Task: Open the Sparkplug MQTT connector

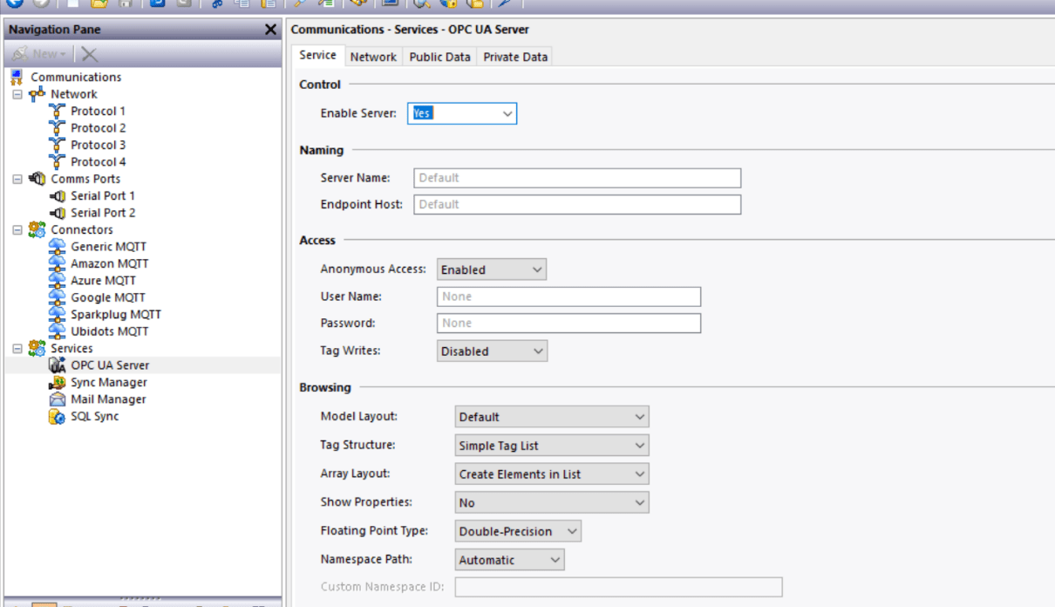Action: pos(116,315)
